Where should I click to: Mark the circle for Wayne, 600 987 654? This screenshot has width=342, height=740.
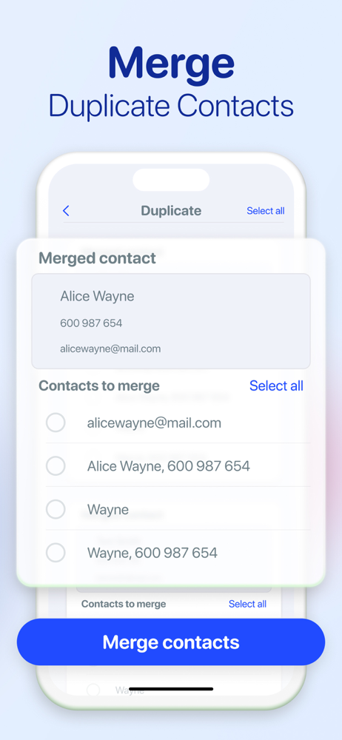click(56, 553)
